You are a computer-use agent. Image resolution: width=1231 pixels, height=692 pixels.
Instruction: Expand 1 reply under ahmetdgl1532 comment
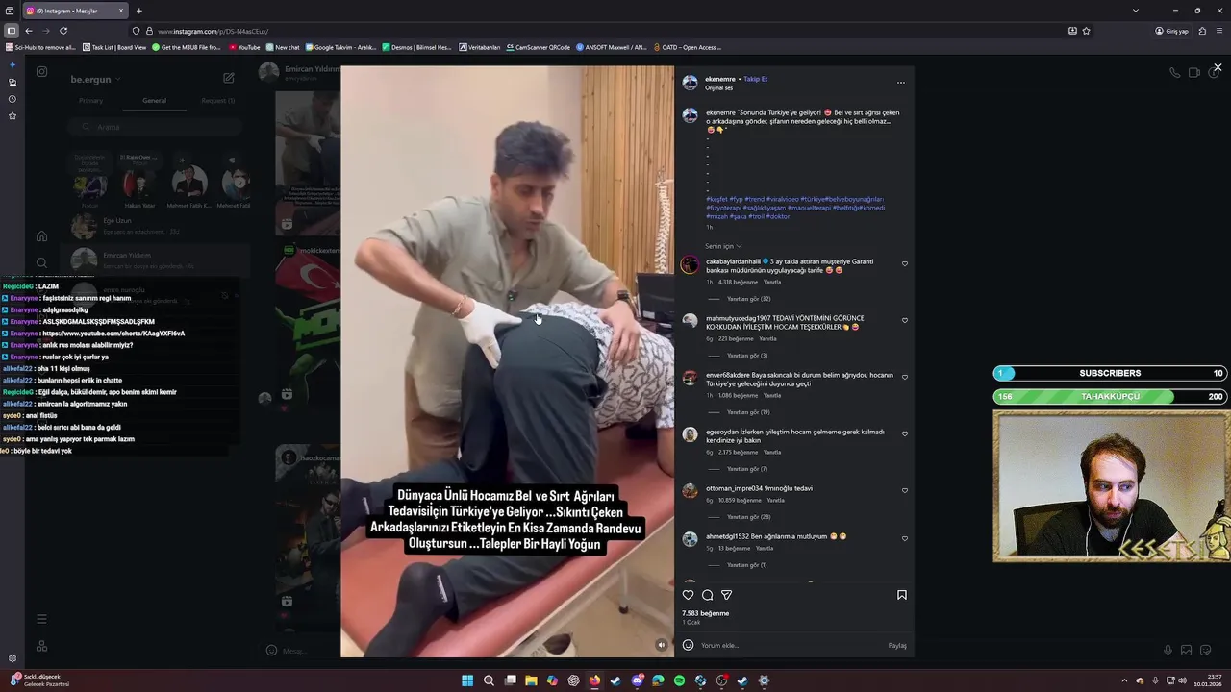click(747, 565)
